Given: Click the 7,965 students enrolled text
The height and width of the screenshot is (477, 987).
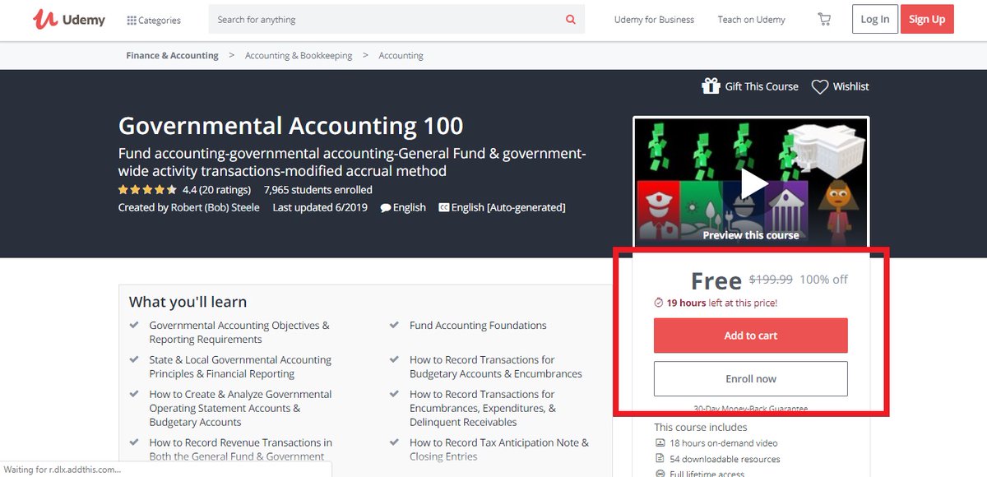Looking at the screenshot, I should 318,190.
